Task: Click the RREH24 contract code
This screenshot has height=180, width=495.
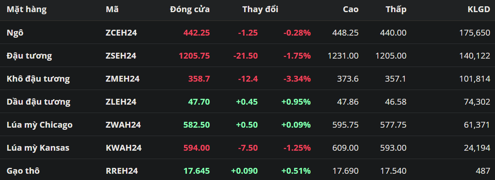Action: 122,171
